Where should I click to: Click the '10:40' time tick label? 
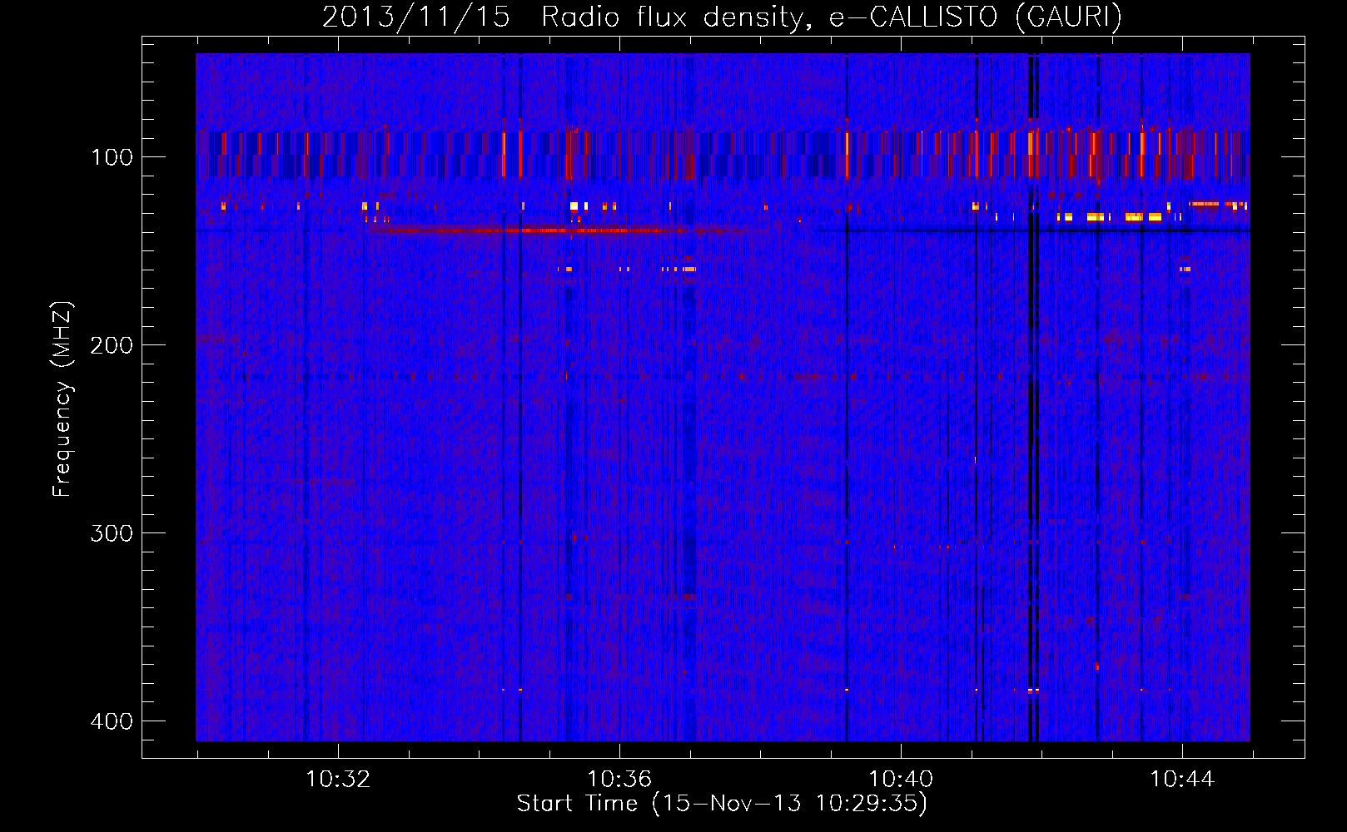[x=901, y=780]
